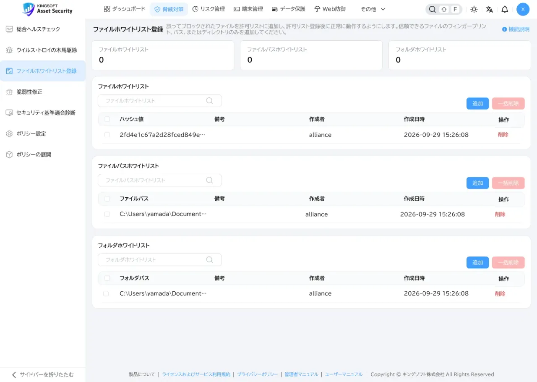Delete the 2fd4e1c67a2d28fced849e hash entry

pos(503,135)
